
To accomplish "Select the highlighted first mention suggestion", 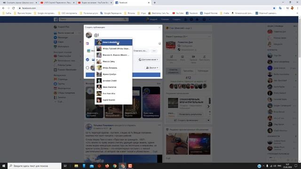I will (113, 42).
